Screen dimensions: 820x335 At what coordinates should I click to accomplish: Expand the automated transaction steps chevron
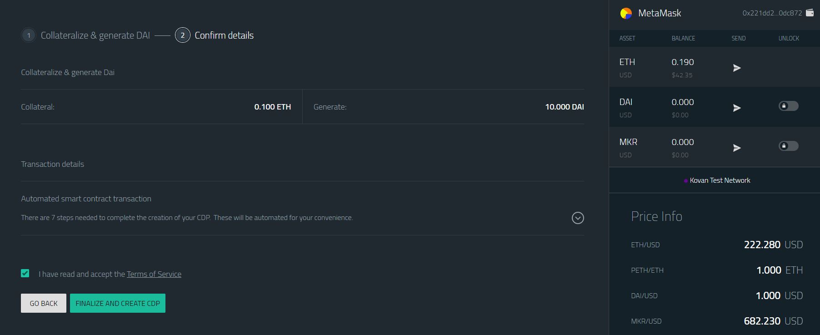pos(578,218)
